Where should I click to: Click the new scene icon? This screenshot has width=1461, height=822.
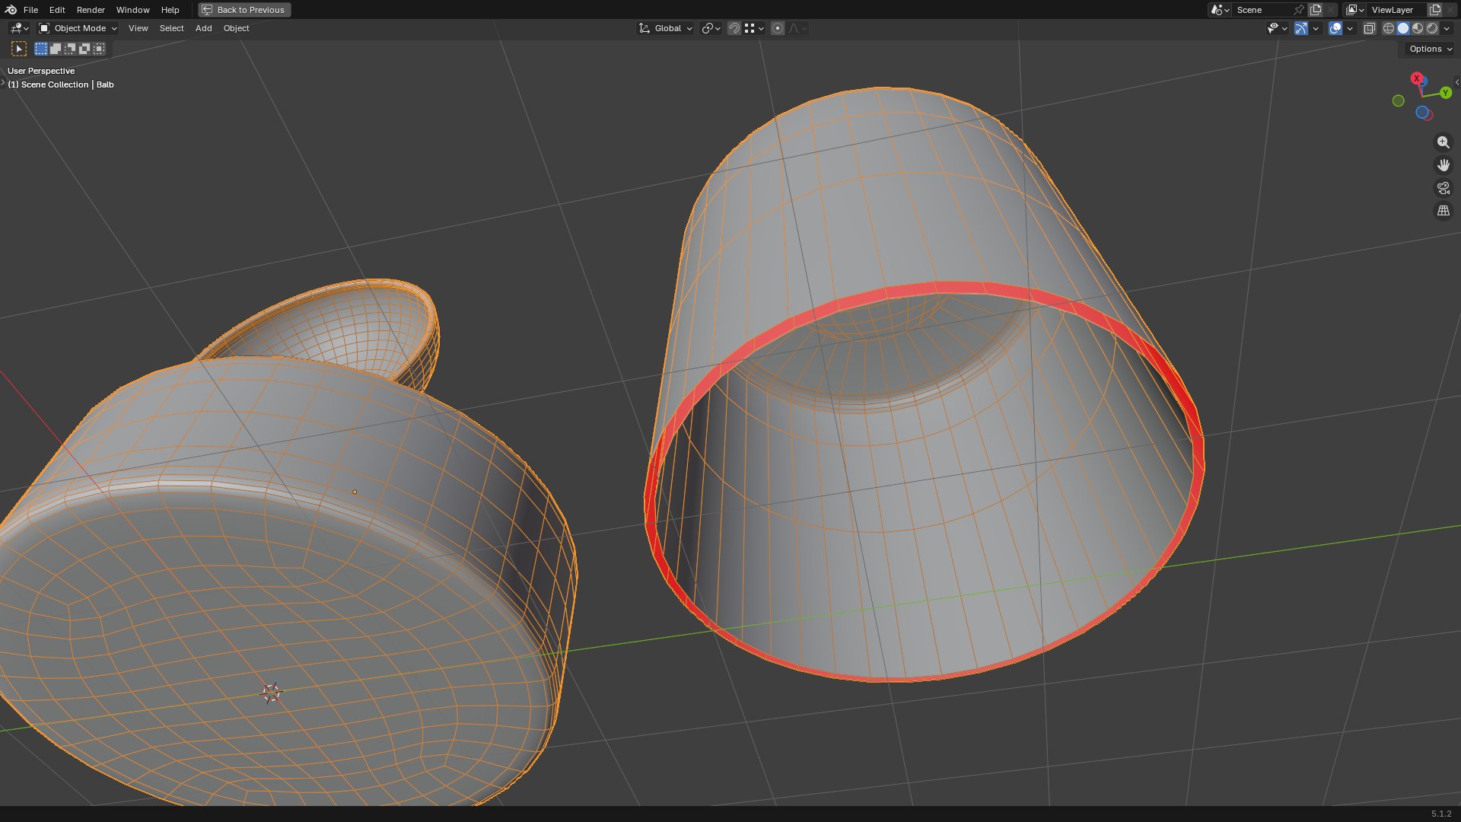pos(1316,10)
